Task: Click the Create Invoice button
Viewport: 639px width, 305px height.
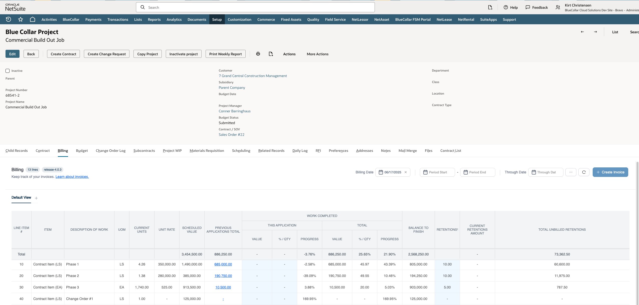Action: click(610, 172)
